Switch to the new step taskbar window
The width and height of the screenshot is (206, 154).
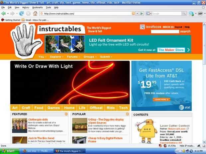coord(37,151)
